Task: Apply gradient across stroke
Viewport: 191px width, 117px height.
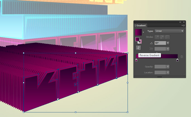Action: 167,37
